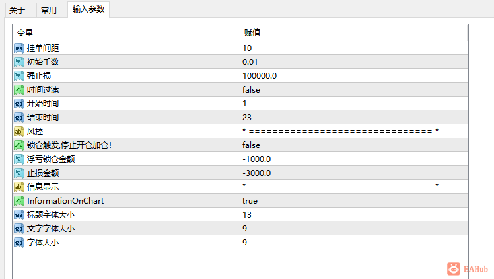This screenshot has width=494, height=279.
Task: Select the 输入参数 tab
Action: [88, 9]
